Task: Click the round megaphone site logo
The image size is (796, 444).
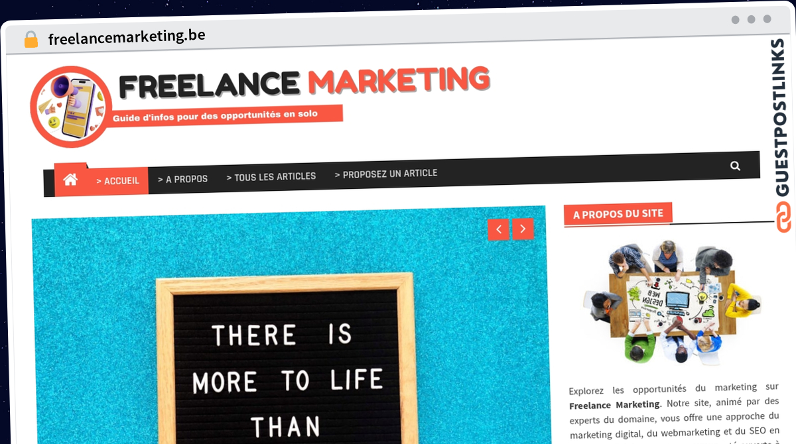Action: click(70, 106)
